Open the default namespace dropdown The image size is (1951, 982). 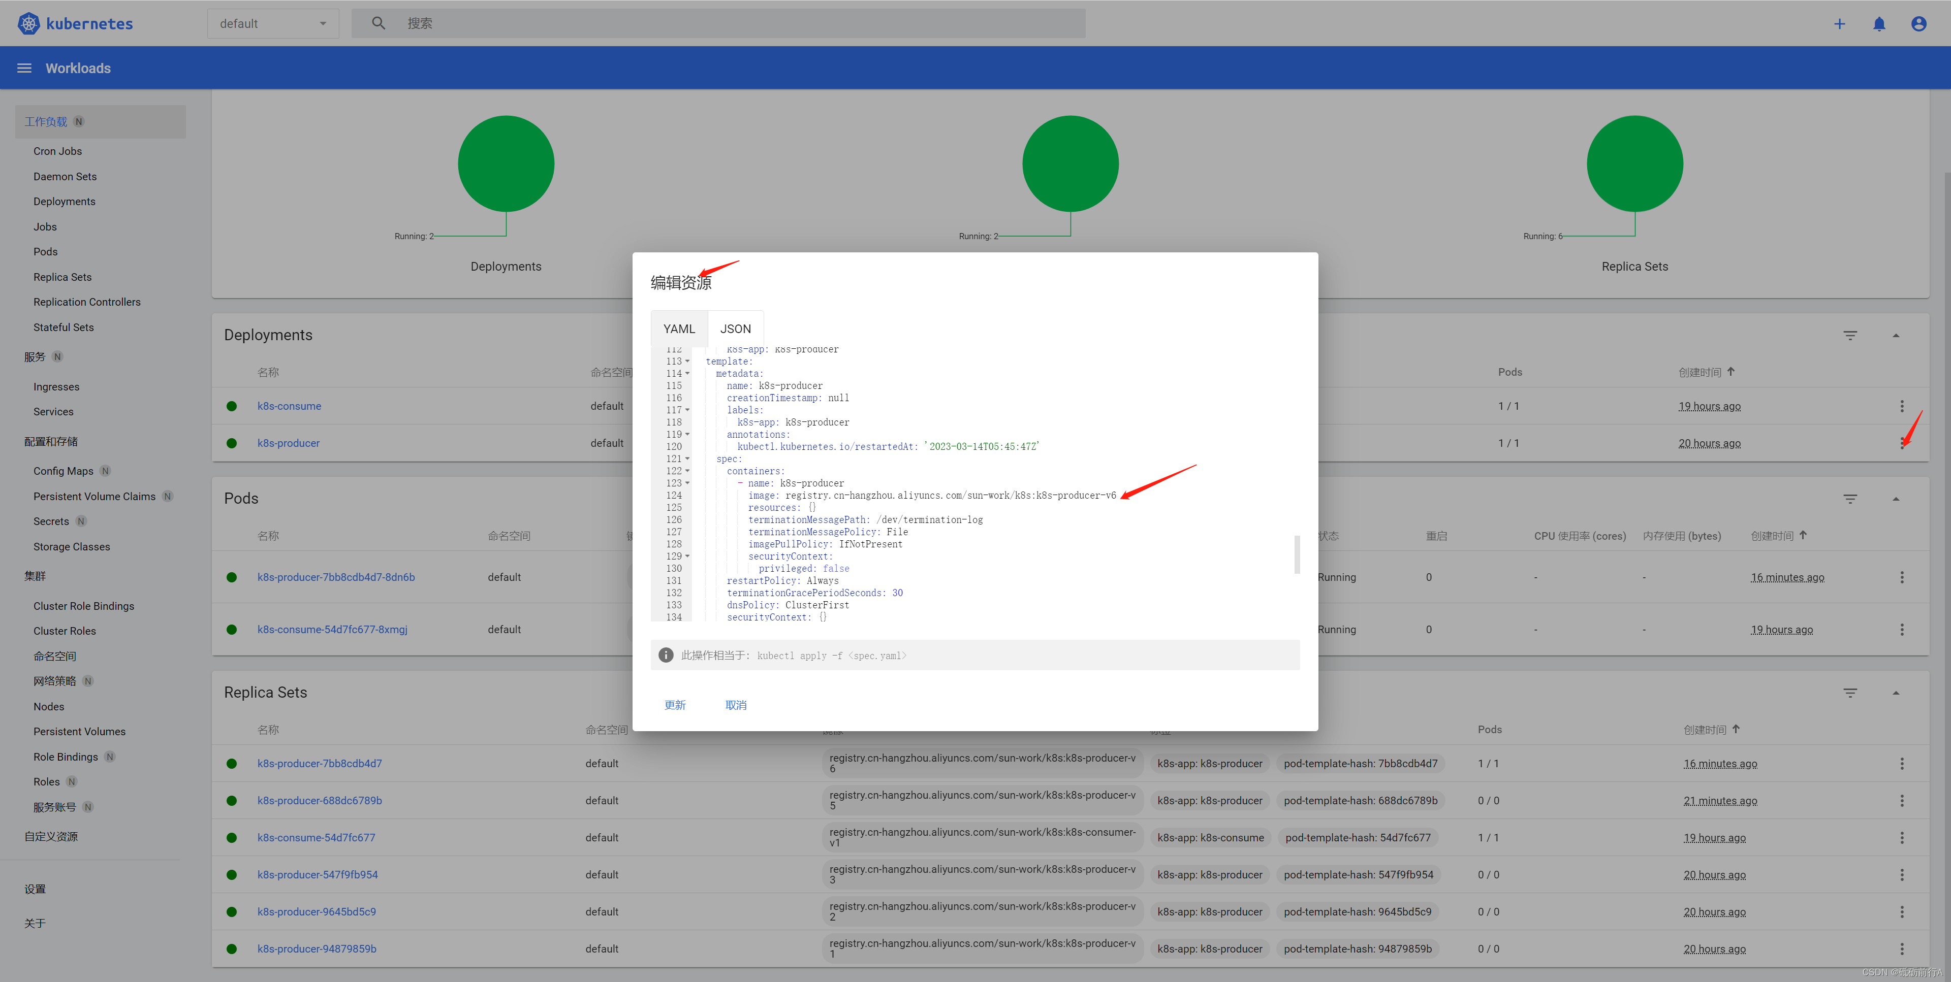coord(273,23)
